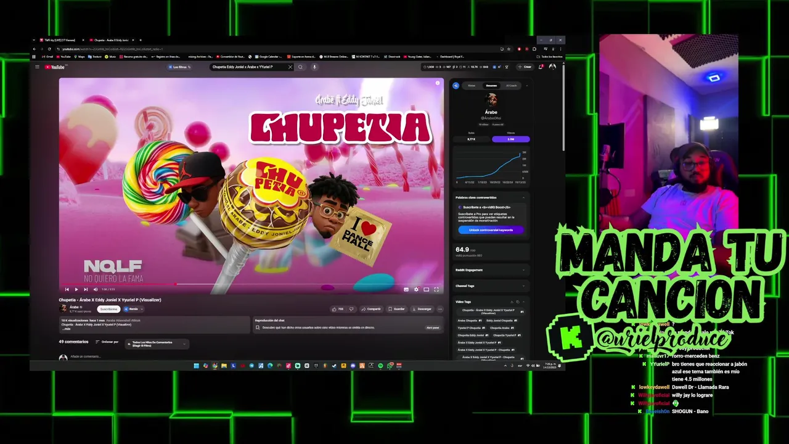Open the info card icon atop video

438,83
